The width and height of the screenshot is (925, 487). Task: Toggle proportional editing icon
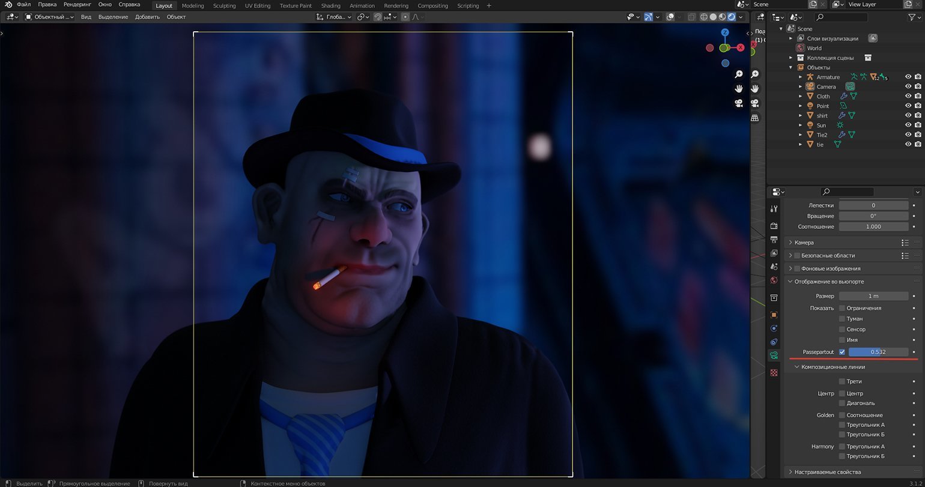(405, 17)
